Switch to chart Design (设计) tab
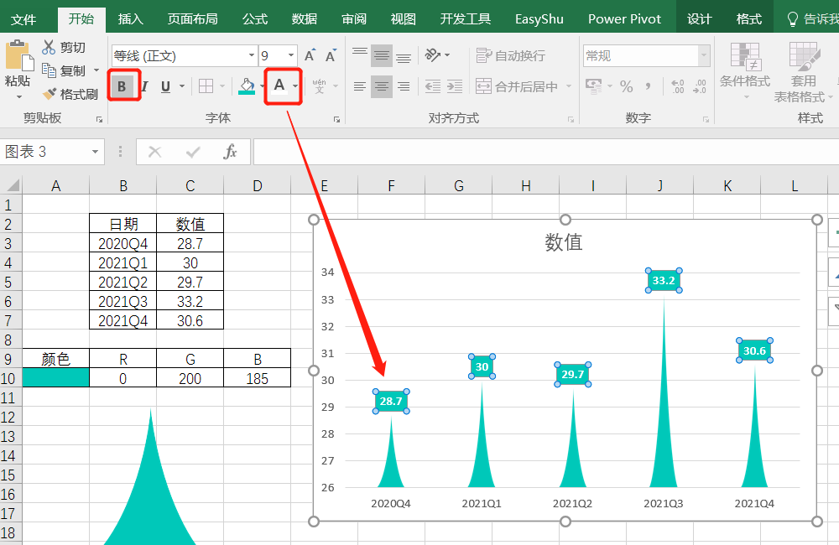Image resolution: width=839 pixels, height=545 pixels. coord(699,19)
